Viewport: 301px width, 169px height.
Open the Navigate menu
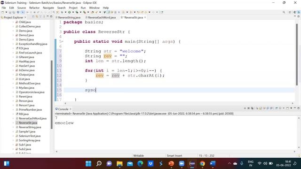coord(48,8)
